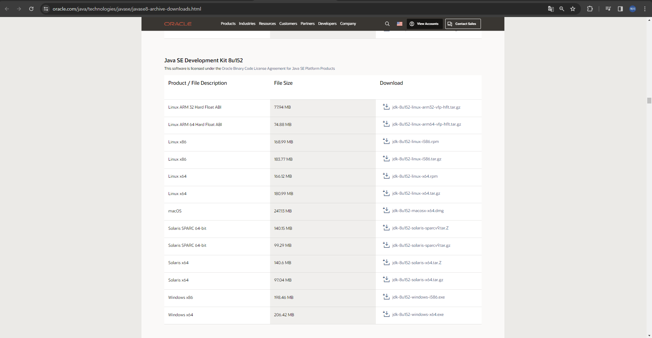Open the Chrome profile avatar
Screen dimensions: 652x338
pos(633,9)
